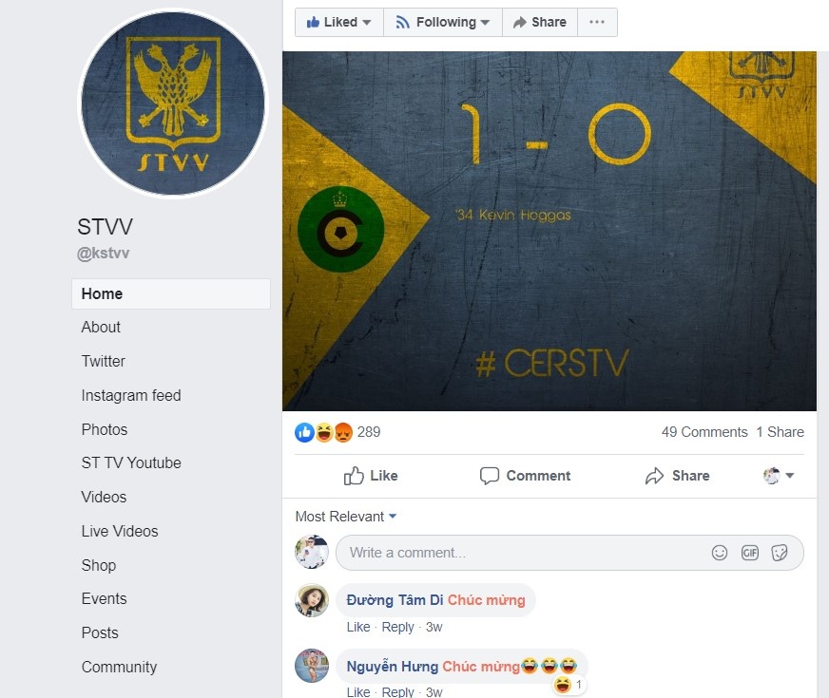Toggle the Liked page button
Image resolution: width=829 pixels, height=698 pixels.
[x=338, y=22]
